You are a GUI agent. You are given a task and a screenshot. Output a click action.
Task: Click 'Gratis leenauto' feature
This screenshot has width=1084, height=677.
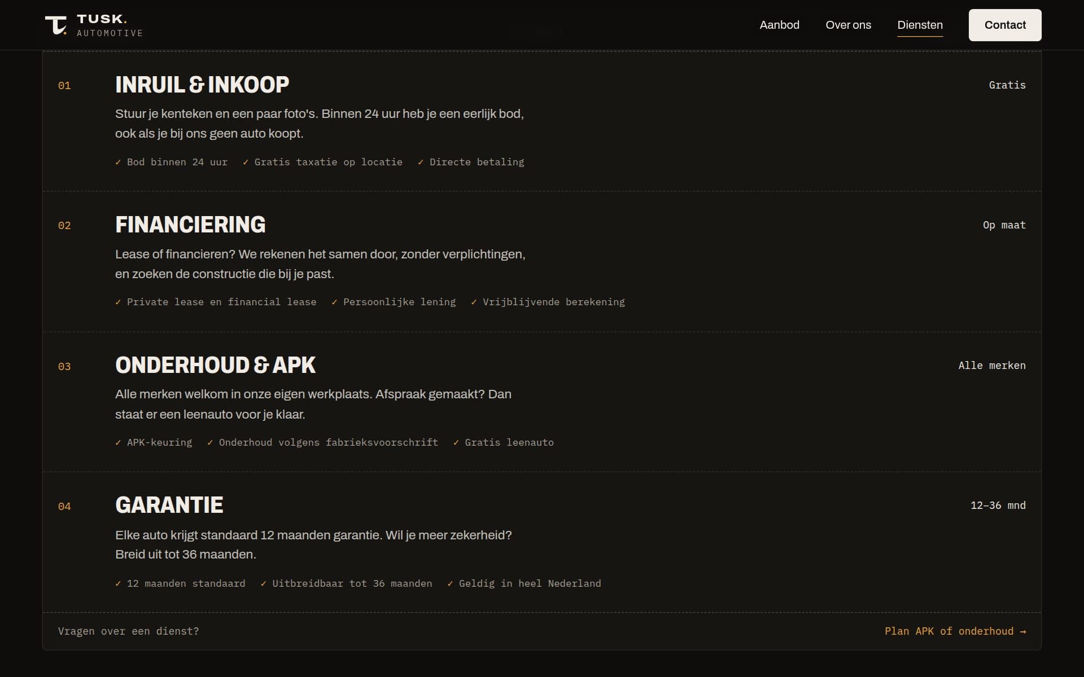(x=503, y=442)
